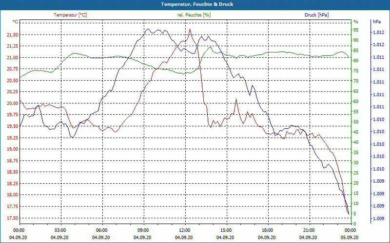Screen dimensions: 390x243
Task: Choose the 19,00 temperature tick label
Action: [13, 149]
